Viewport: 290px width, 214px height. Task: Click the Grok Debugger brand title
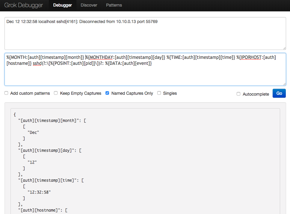point(23,5)
